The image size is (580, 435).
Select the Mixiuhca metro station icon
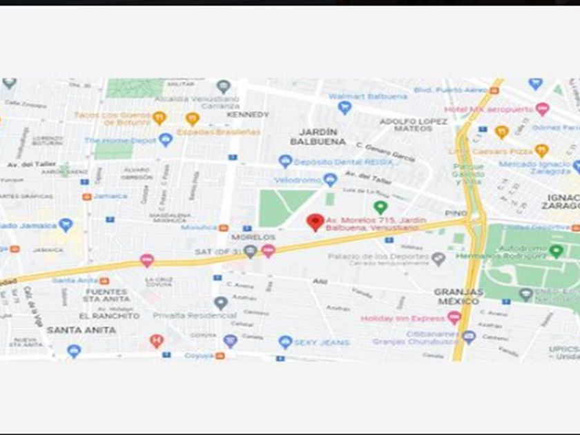pos(224,228)
